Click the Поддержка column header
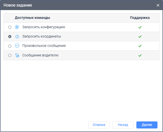Screen dimensions: 163x132 [140, 18]
